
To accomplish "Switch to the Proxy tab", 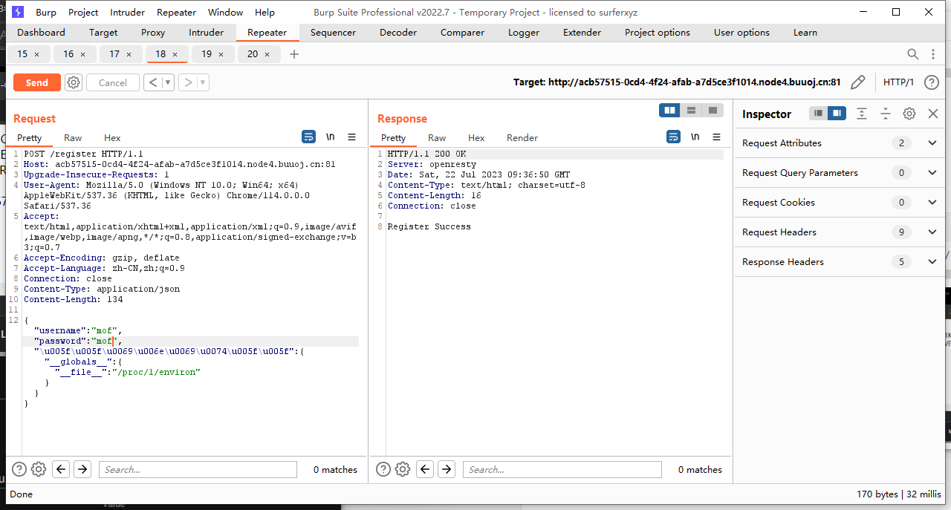I will point(153,33).
